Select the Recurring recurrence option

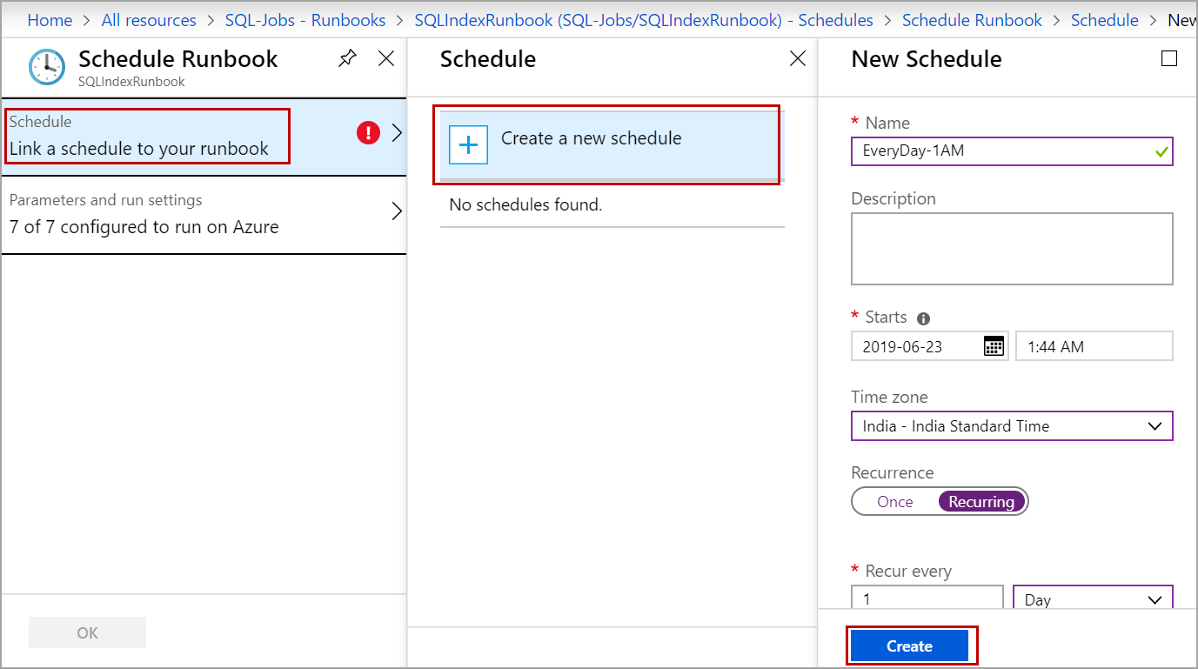pos(981,502)
